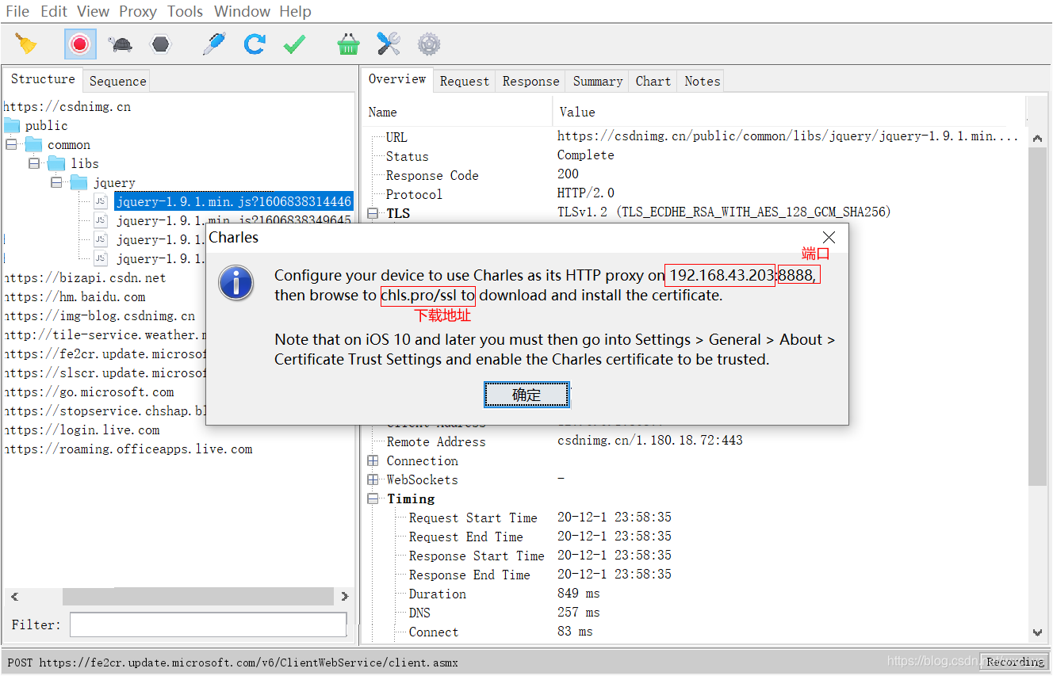Click the green Validate checkmark icon
This screenshot has width=1053, height=676.
coord(294,44)
